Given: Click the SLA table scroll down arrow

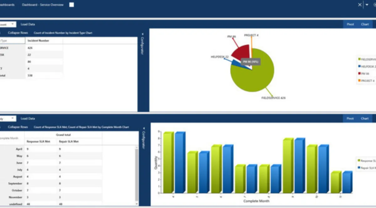Looking at the screenshot, I should pos(136,204).
